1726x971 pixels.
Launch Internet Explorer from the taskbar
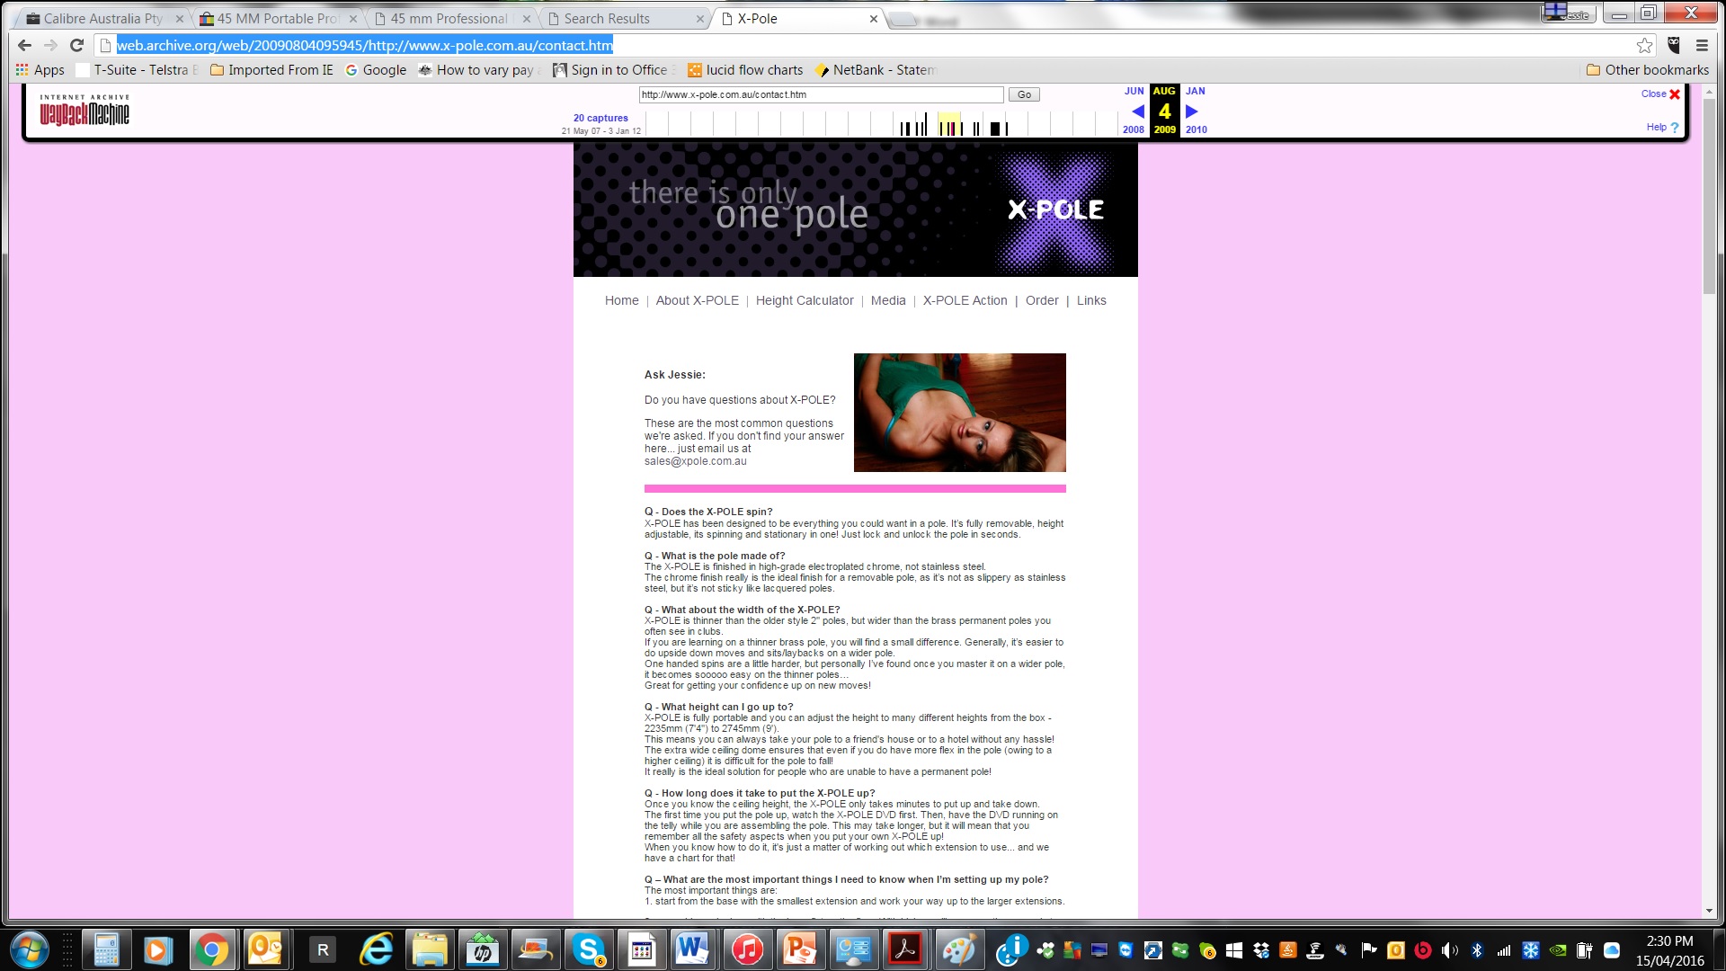click(x=376, y=949)
